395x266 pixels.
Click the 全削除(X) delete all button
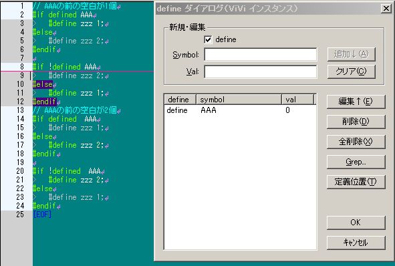click(356, 142)
